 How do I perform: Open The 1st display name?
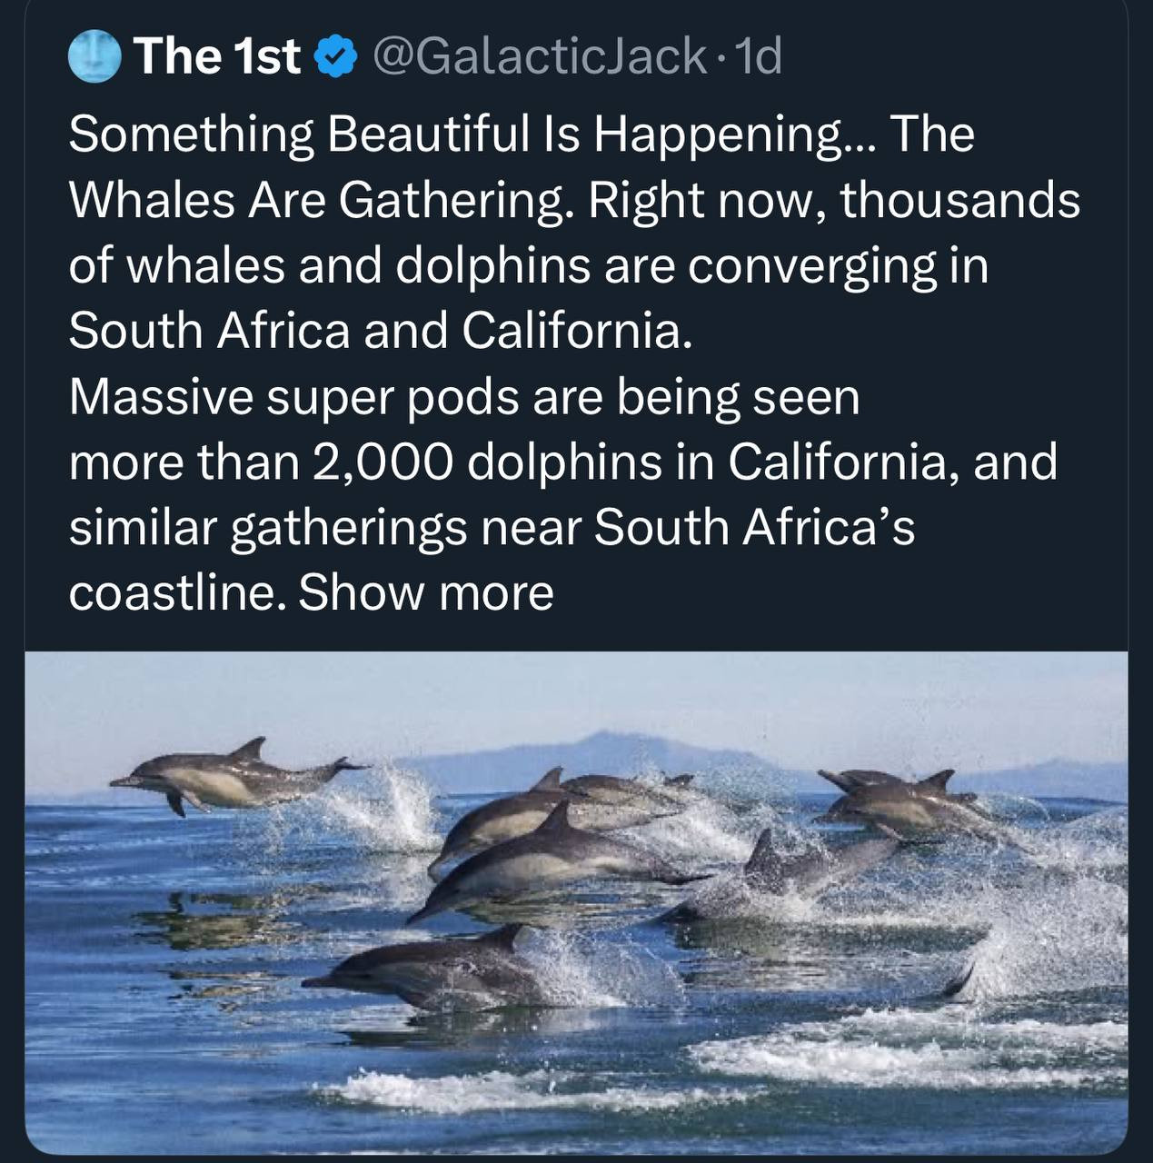click(x=217, y=56)
